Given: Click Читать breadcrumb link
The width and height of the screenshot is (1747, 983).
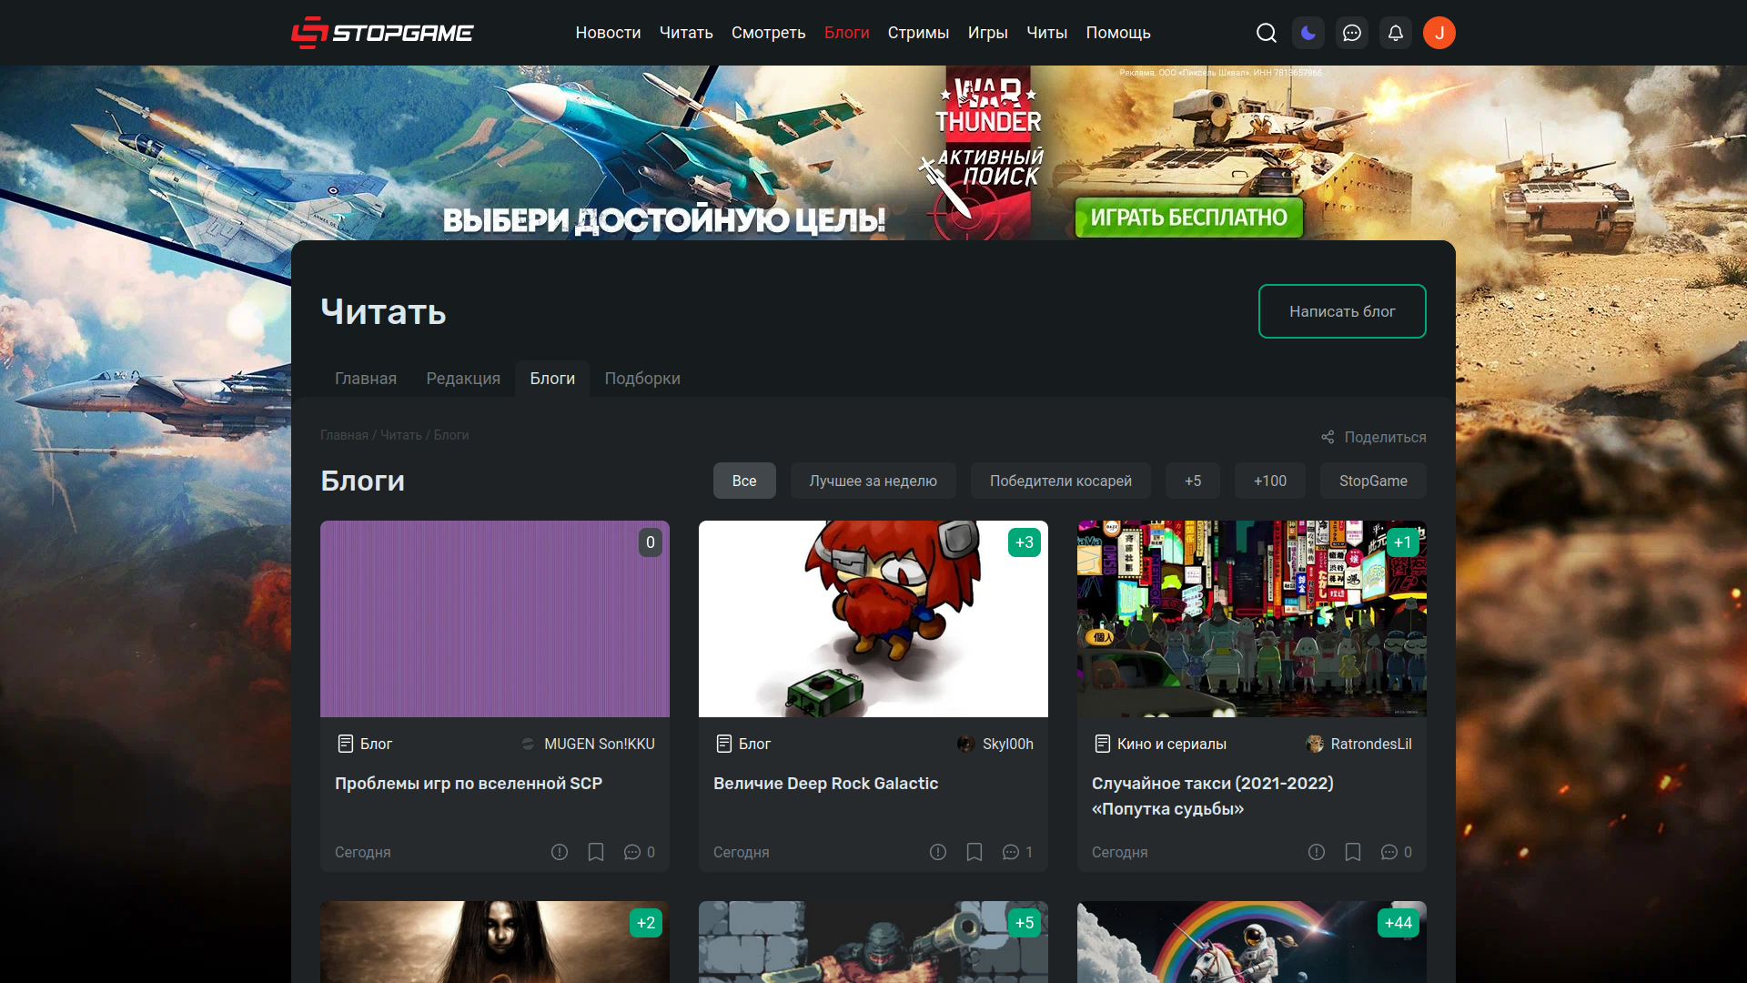Looking at the screenshot, I should pyautogui.click(x=401, y=435).
